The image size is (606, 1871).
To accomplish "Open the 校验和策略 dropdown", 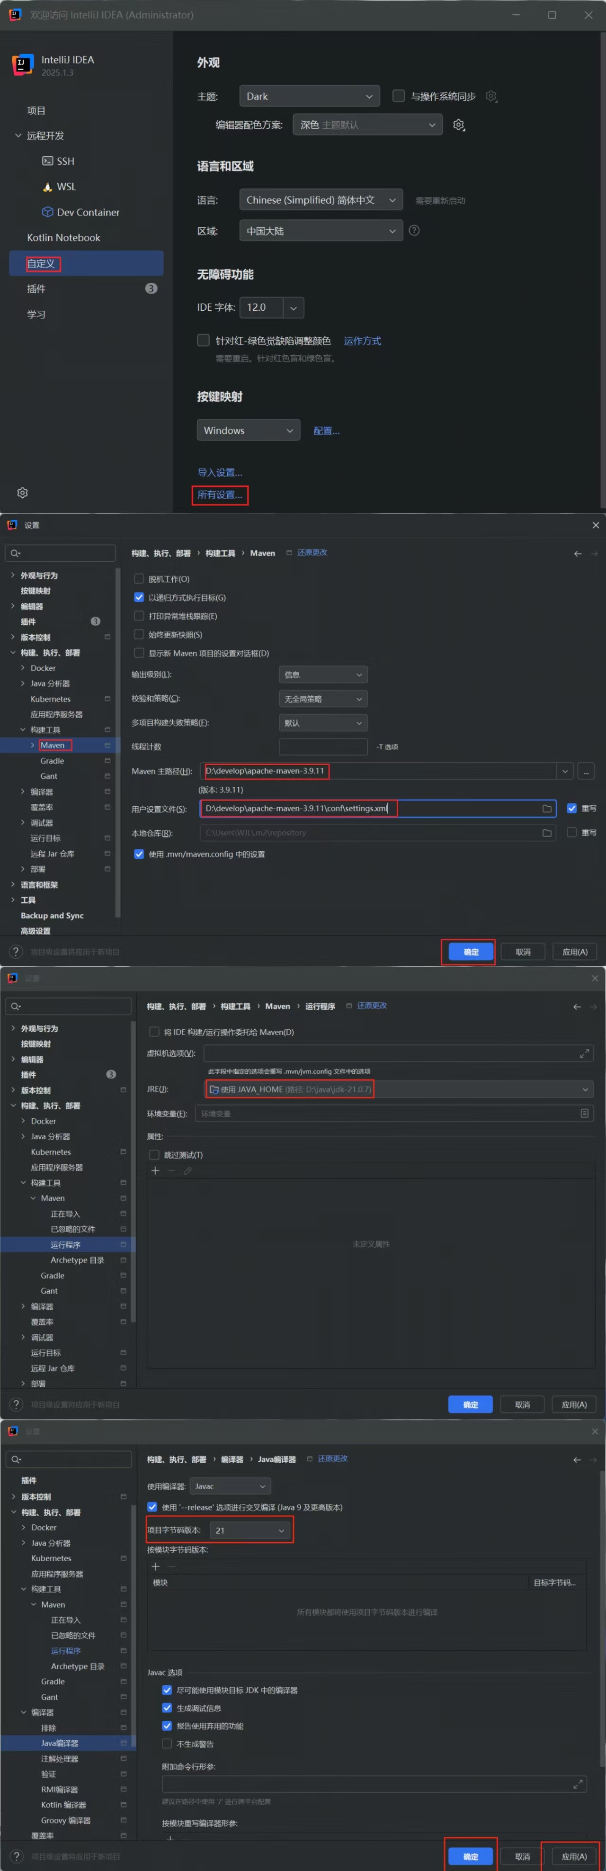I will click(323, 699).
